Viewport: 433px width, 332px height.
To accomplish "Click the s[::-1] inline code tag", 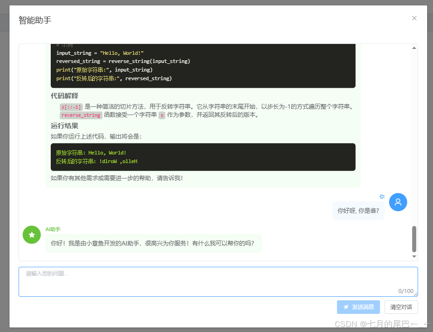I will (71, 107).
